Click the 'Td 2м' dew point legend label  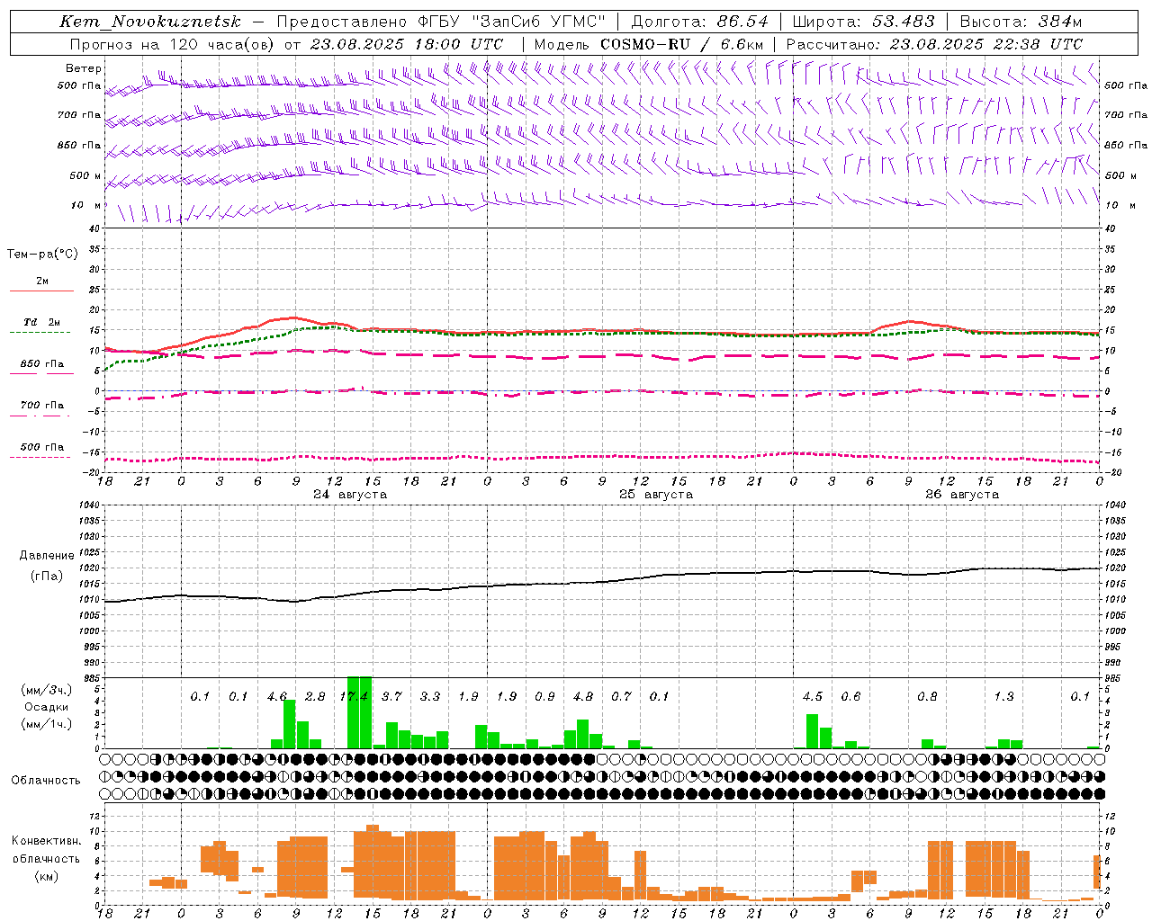tap(41, 322)
